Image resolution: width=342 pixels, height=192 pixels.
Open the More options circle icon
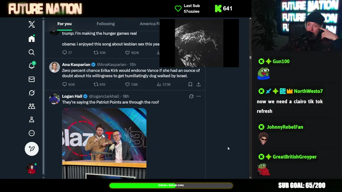coord(32,133)
